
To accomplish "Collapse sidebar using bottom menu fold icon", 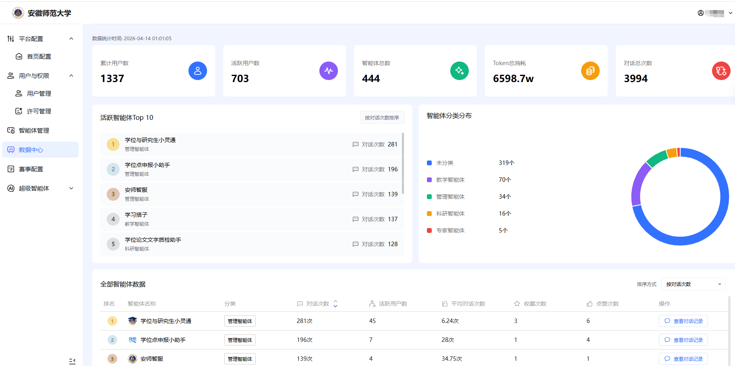I will pos(72,361).
